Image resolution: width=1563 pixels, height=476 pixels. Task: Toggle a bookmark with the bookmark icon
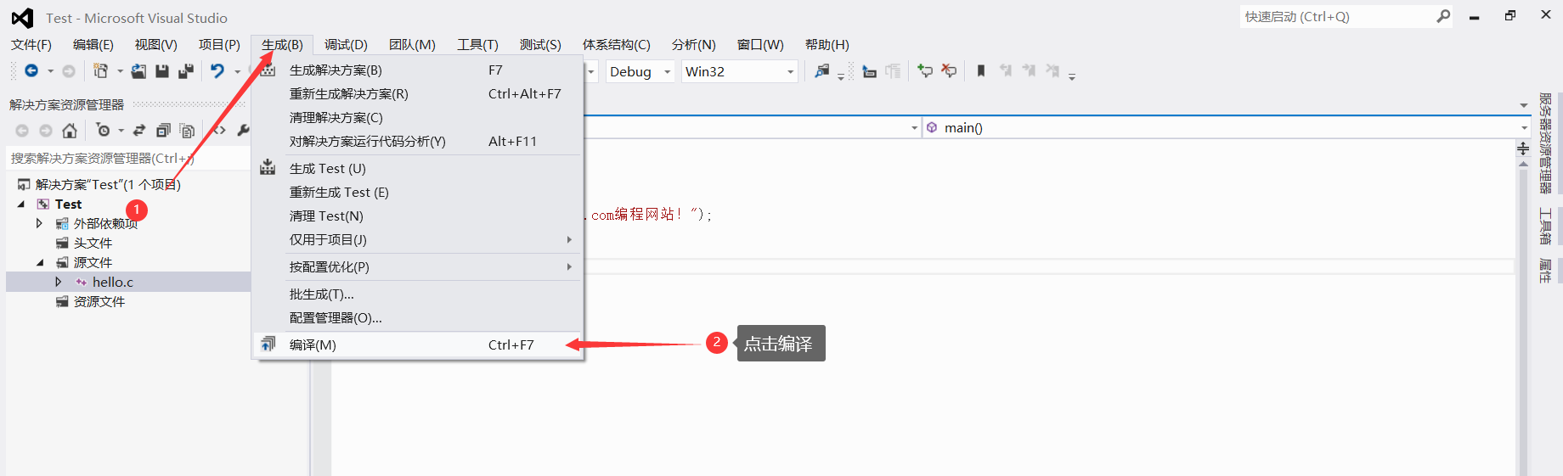coord(981,71)
